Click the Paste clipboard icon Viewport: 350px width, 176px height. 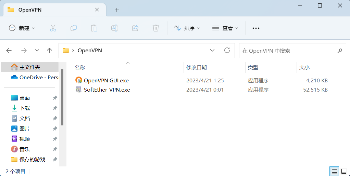pos(94,28)
